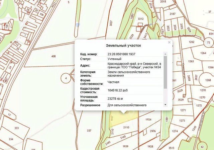
Task: Select parcel 106 on the map
Action: pos(41,14)
